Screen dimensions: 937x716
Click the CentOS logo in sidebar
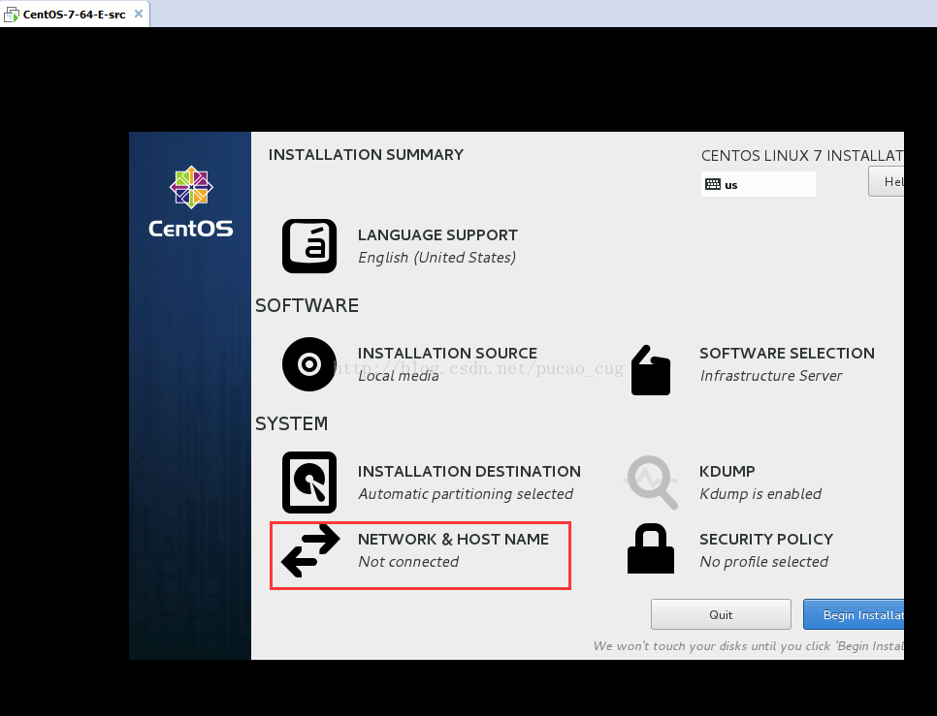191,202
